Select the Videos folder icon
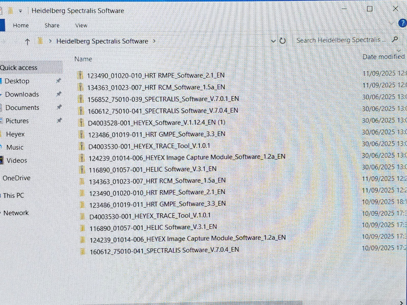 coord(3,160)
